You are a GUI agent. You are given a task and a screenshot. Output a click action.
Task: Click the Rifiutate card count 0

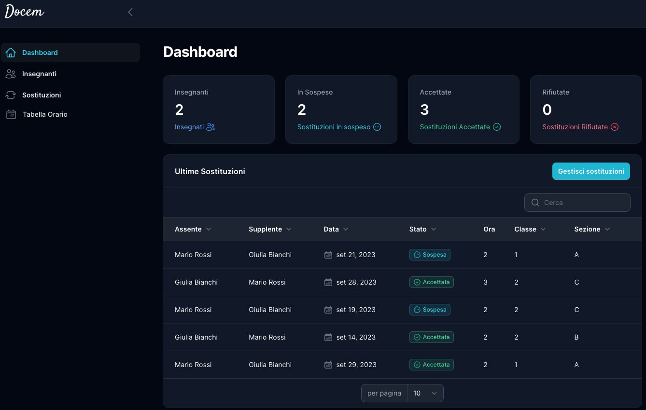click(547, 110)
